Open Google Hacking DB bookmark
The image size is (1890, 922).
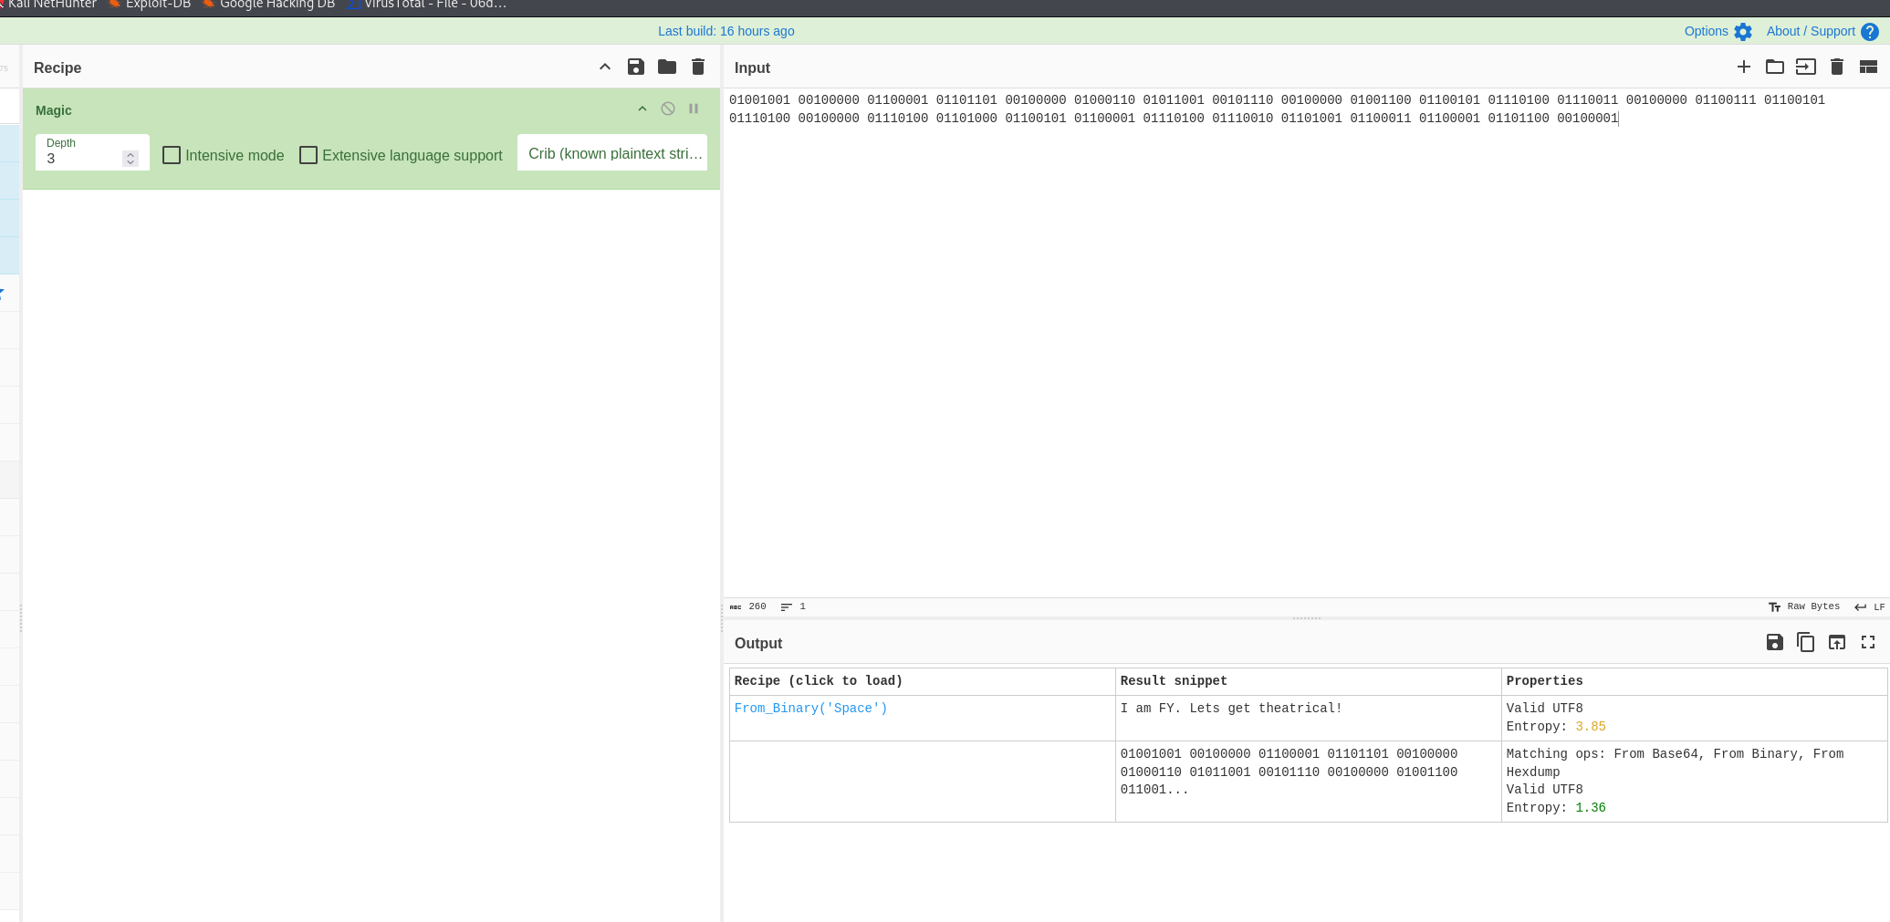point(269,5)
